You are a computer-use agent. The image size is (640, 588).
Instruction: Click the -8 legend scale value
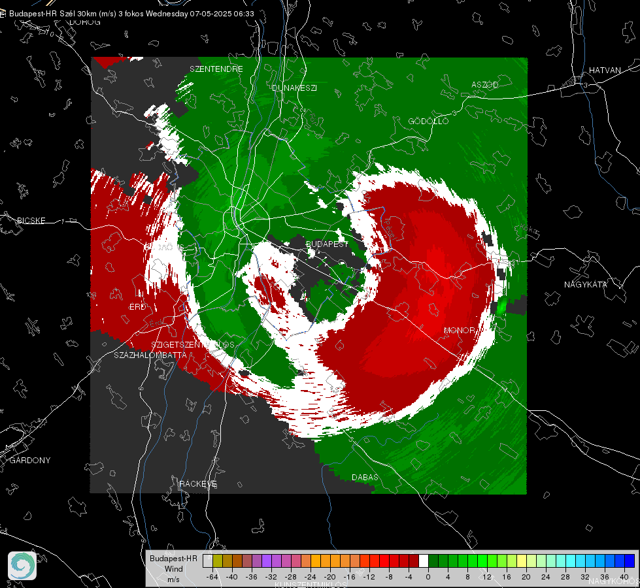click(x=390, y=577)
